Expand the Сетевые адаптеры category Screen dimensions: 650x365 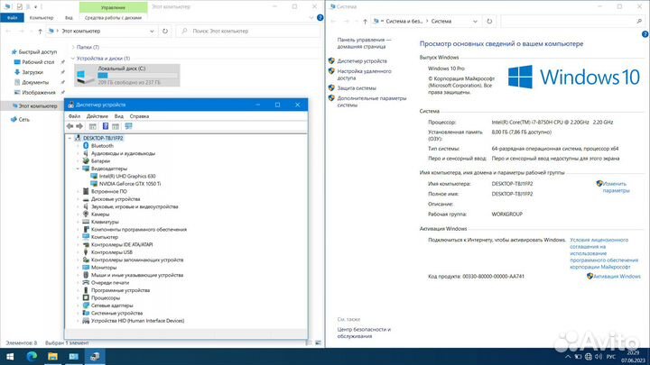[78, 306]
